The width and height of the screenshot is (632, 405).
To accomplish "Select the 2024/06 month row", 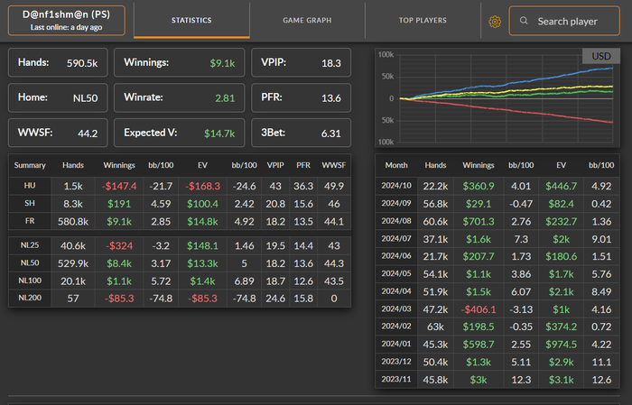I will [x=497, y=256].
